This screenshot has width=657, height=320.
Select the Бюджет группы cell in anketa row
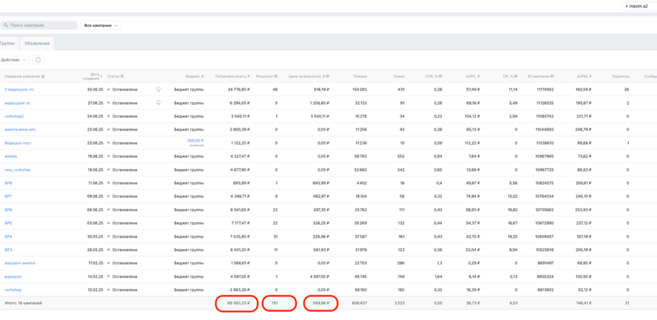[x=189, y=156]
